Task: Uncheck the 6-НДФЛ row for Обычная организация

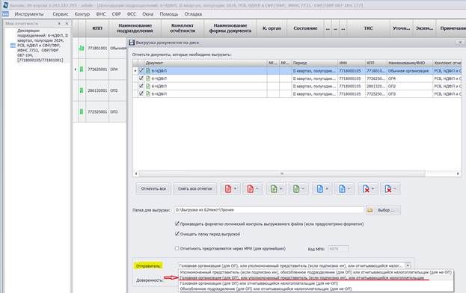Action: [141, 71]
